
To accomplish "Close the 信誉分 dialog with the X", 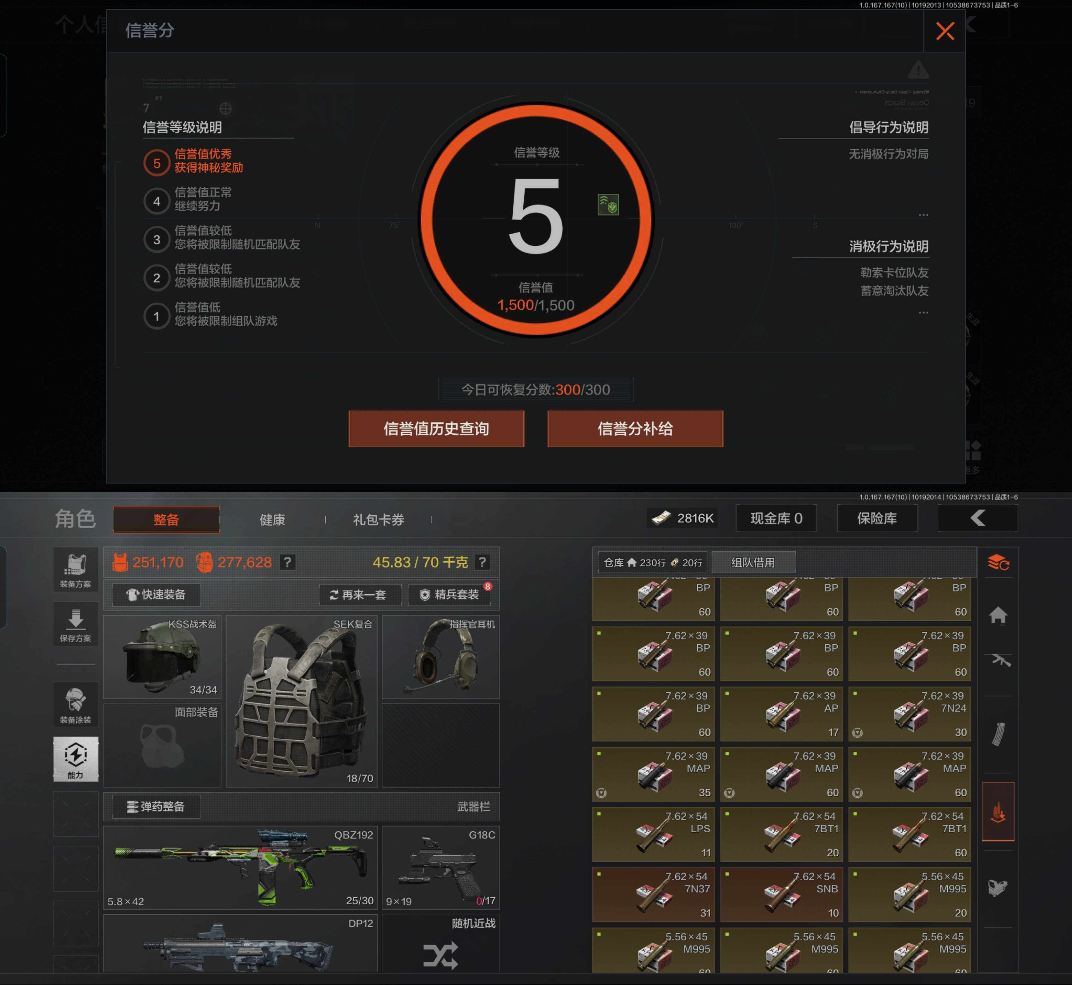I will click(x=945, y=31).
